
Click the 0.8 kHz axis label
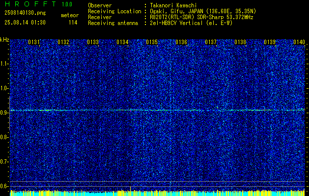[x=4, y=137]
